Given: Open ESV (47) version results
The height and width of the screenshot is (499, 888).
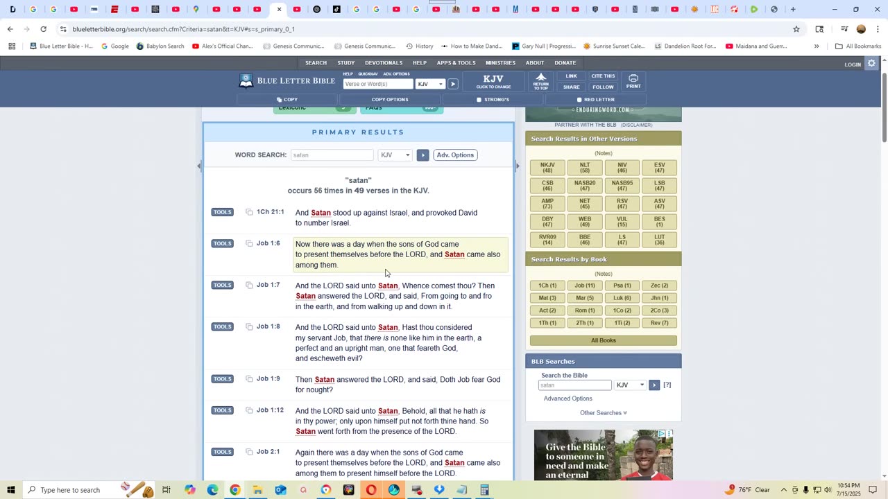Looking at the screenshot, I should click(x=659, y=168).
